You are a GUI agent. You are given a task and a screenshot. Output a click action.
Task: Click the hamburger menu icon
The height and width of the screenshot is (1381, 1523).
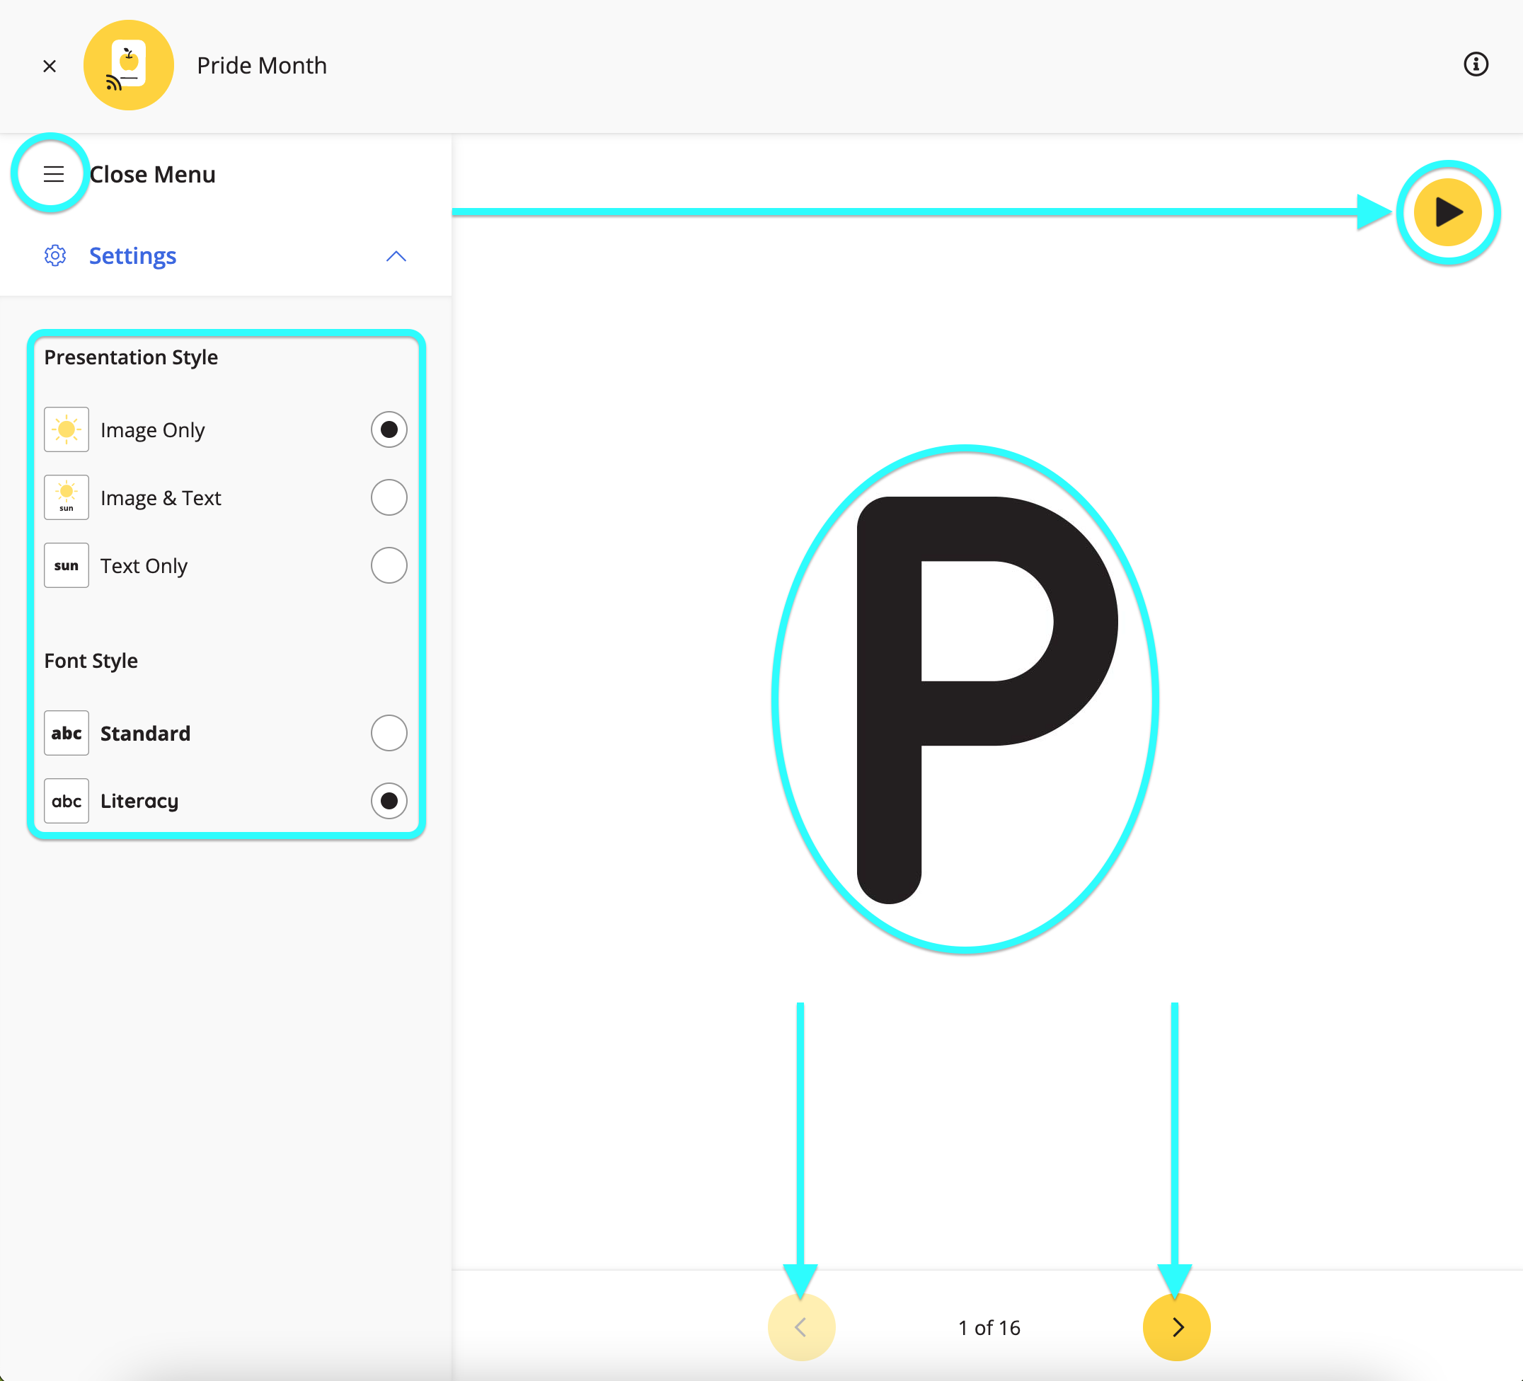point(53,175)
